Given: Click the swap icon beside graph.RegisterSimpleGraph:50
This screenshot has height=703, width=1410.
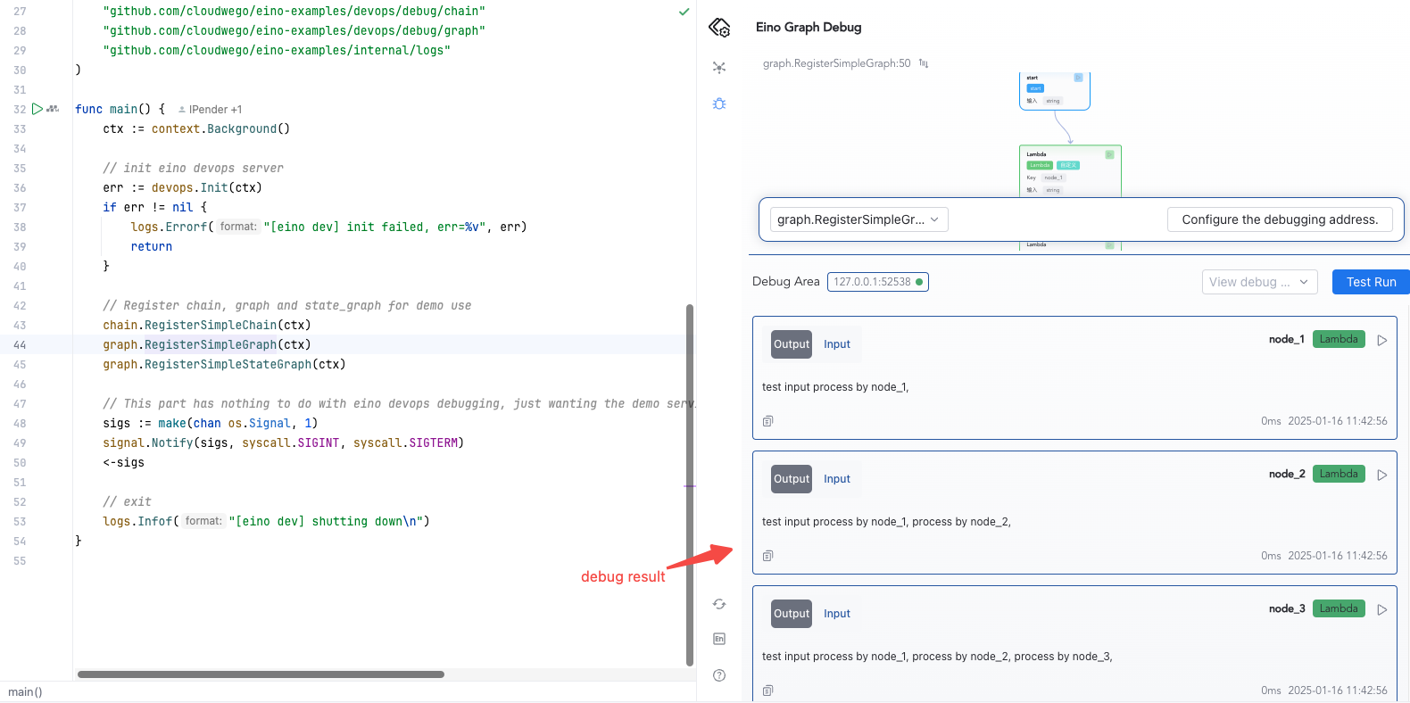Looking at the screenshot, I should 924,63.
